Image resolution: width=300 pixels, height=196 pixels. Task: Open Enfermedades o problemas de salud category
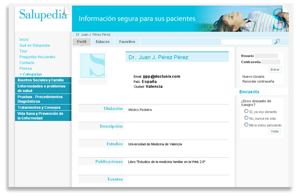click(x=43, y=88)
